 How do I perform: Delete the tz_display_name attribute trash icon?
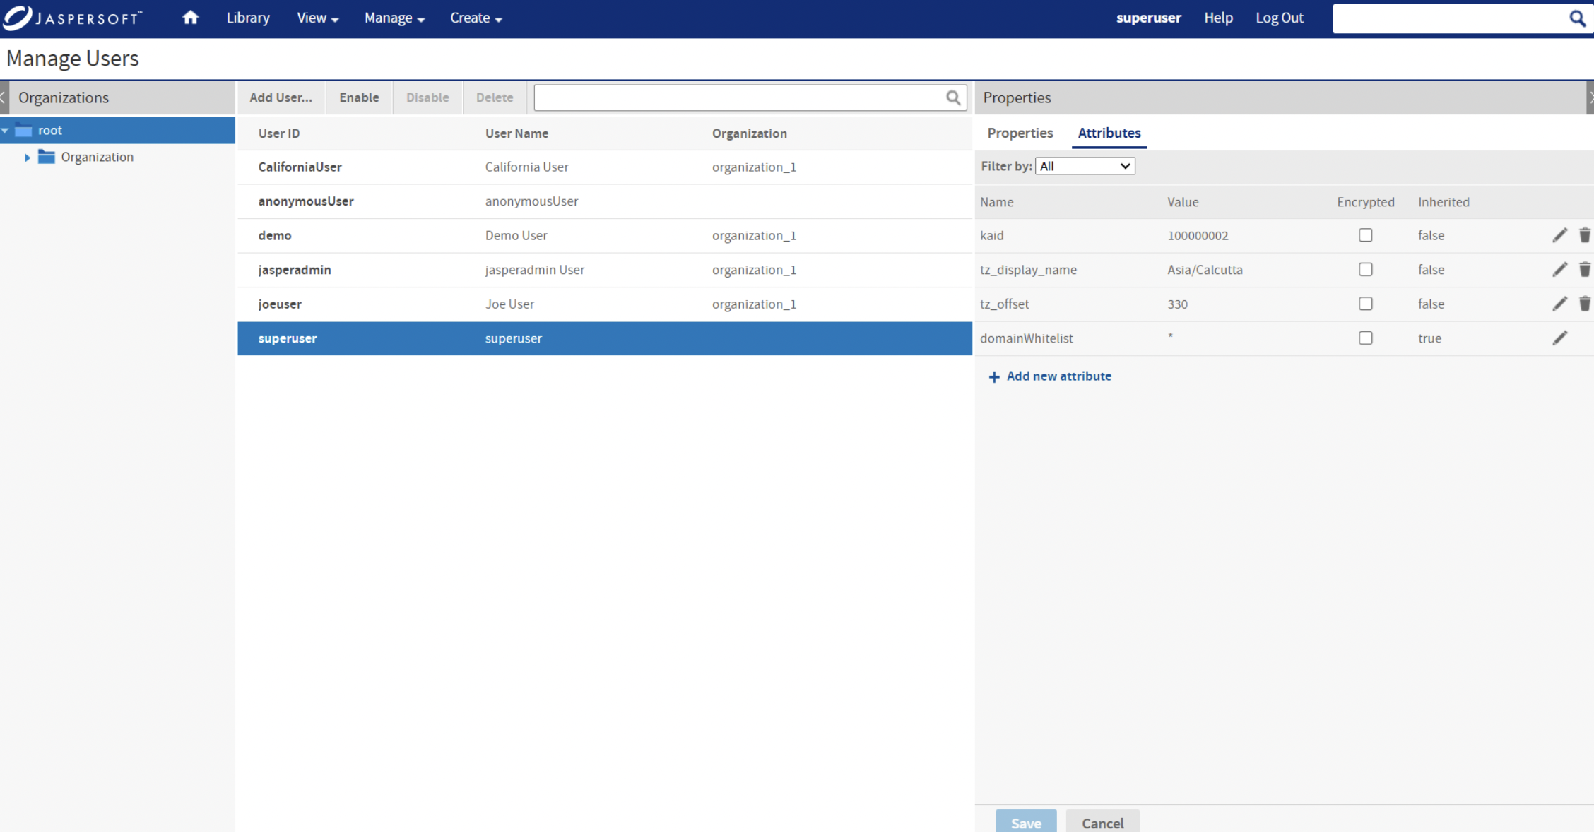1585,270
